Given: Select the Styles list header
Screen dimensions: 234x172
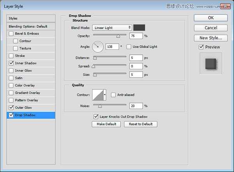Looking at the screenshot, I should (x=31, y=18).
